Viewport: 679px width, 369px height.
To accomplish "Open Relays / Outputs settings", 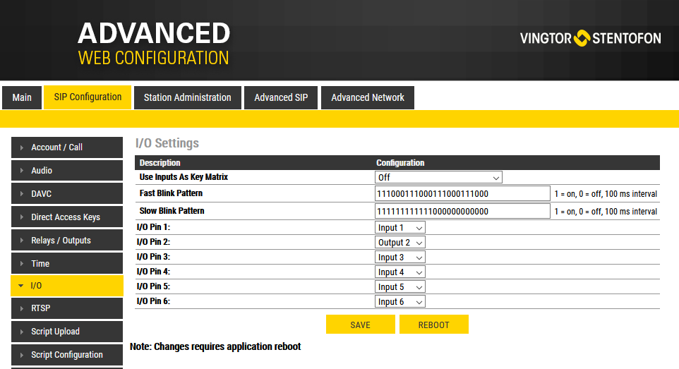I will pyautogui.click(x=67, y=241).
